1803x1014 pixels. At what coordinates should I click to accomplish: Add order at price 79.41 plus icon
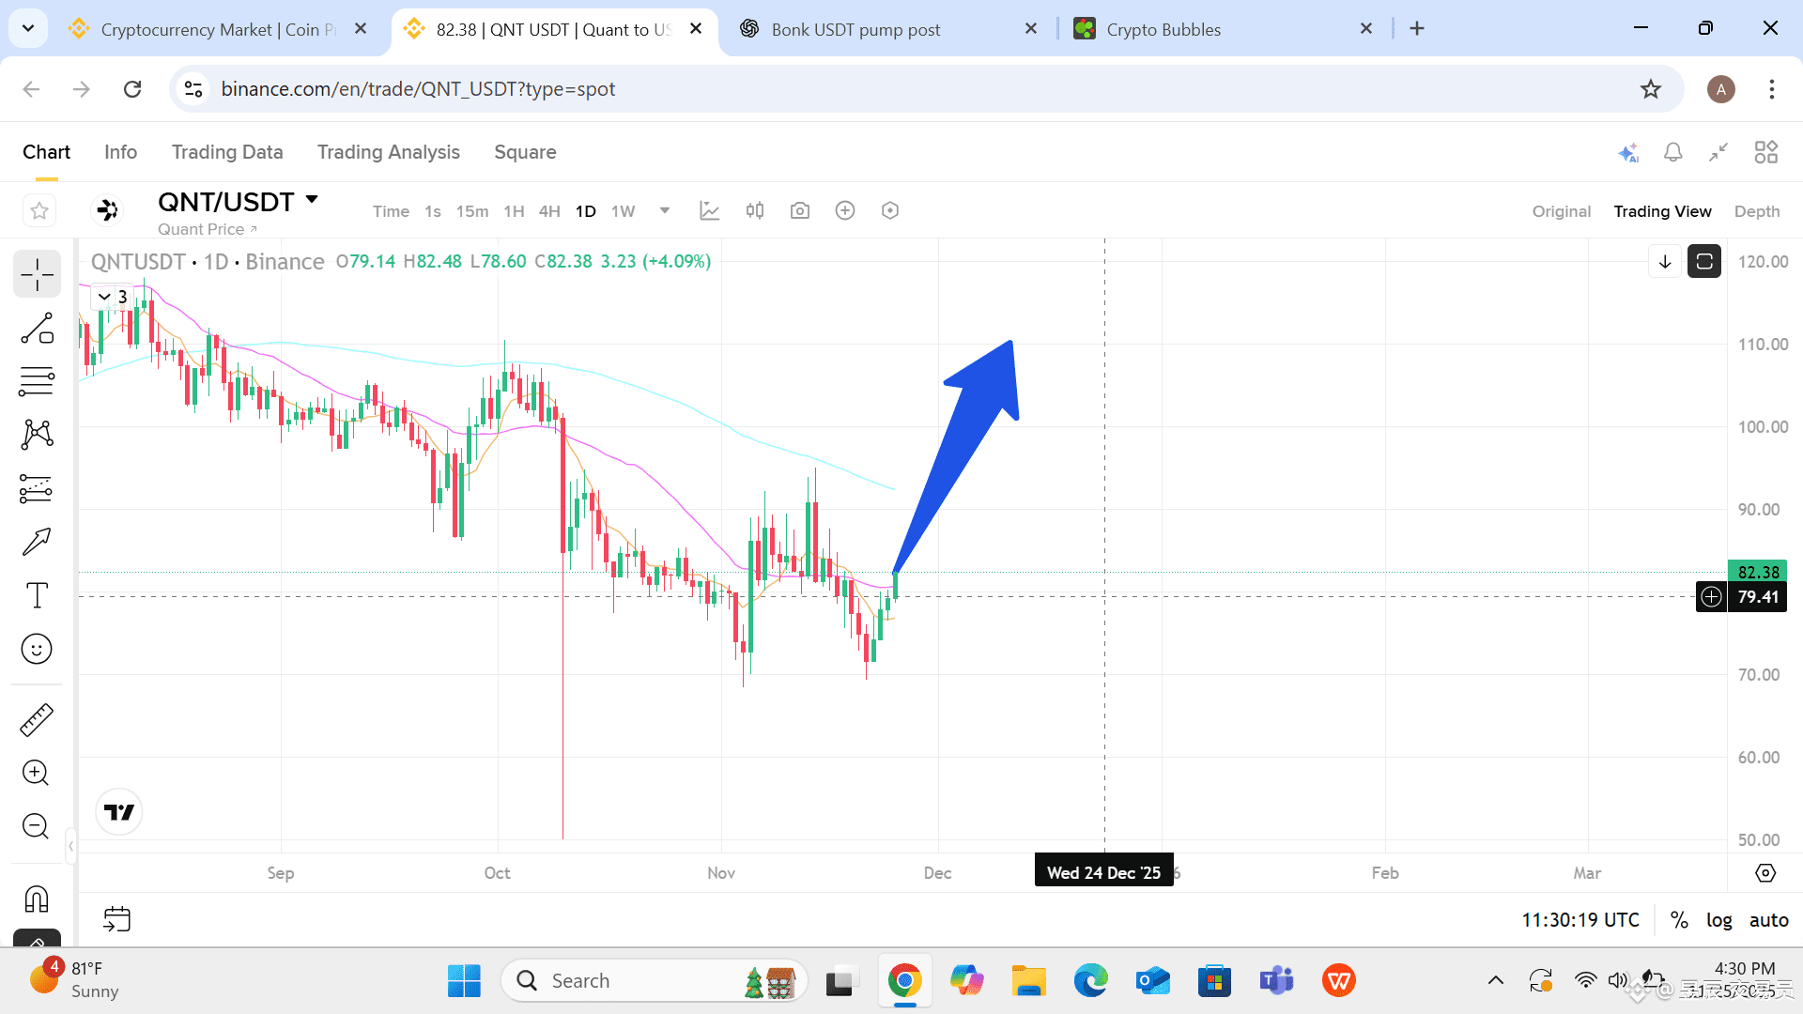1712,597
